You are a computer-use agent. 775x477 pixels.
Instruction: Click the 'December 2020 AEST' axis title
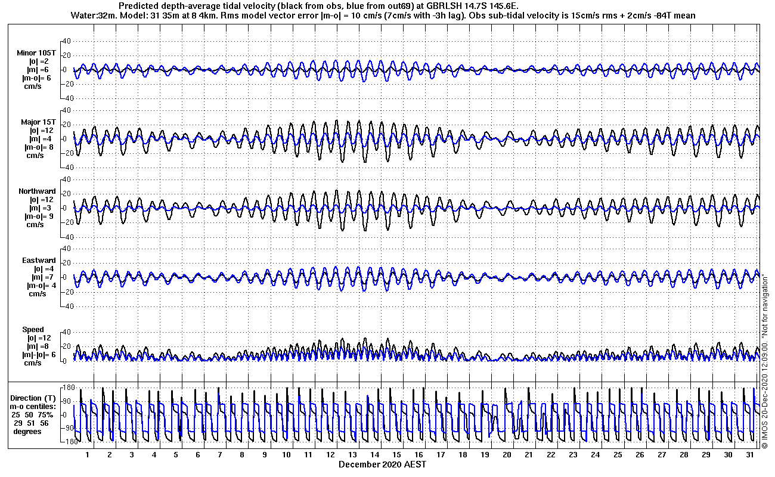pos(382,464)
